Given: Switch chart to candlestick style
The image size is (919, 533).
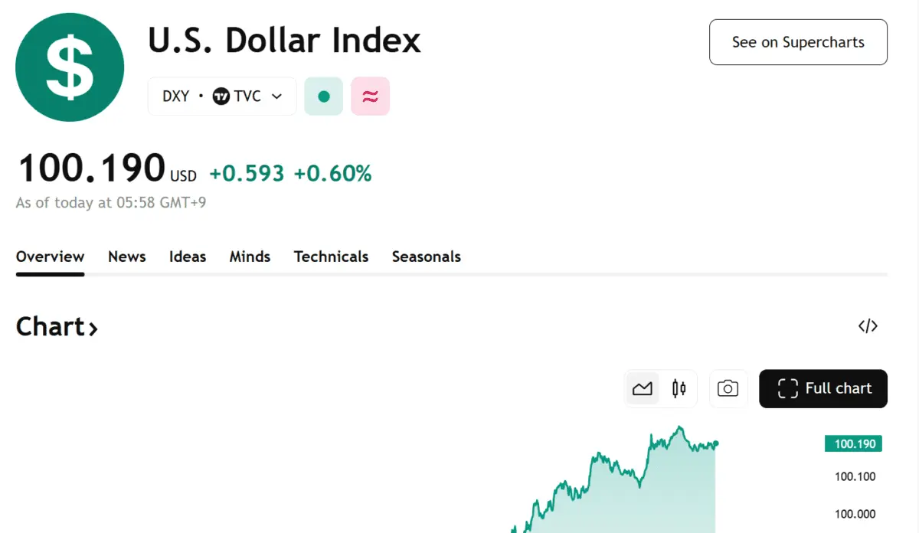Looking at the screenshot, I should (x=679, y=388).
